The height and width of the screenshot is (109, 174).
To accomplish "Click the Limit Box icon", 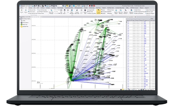I will click(81, 10).
